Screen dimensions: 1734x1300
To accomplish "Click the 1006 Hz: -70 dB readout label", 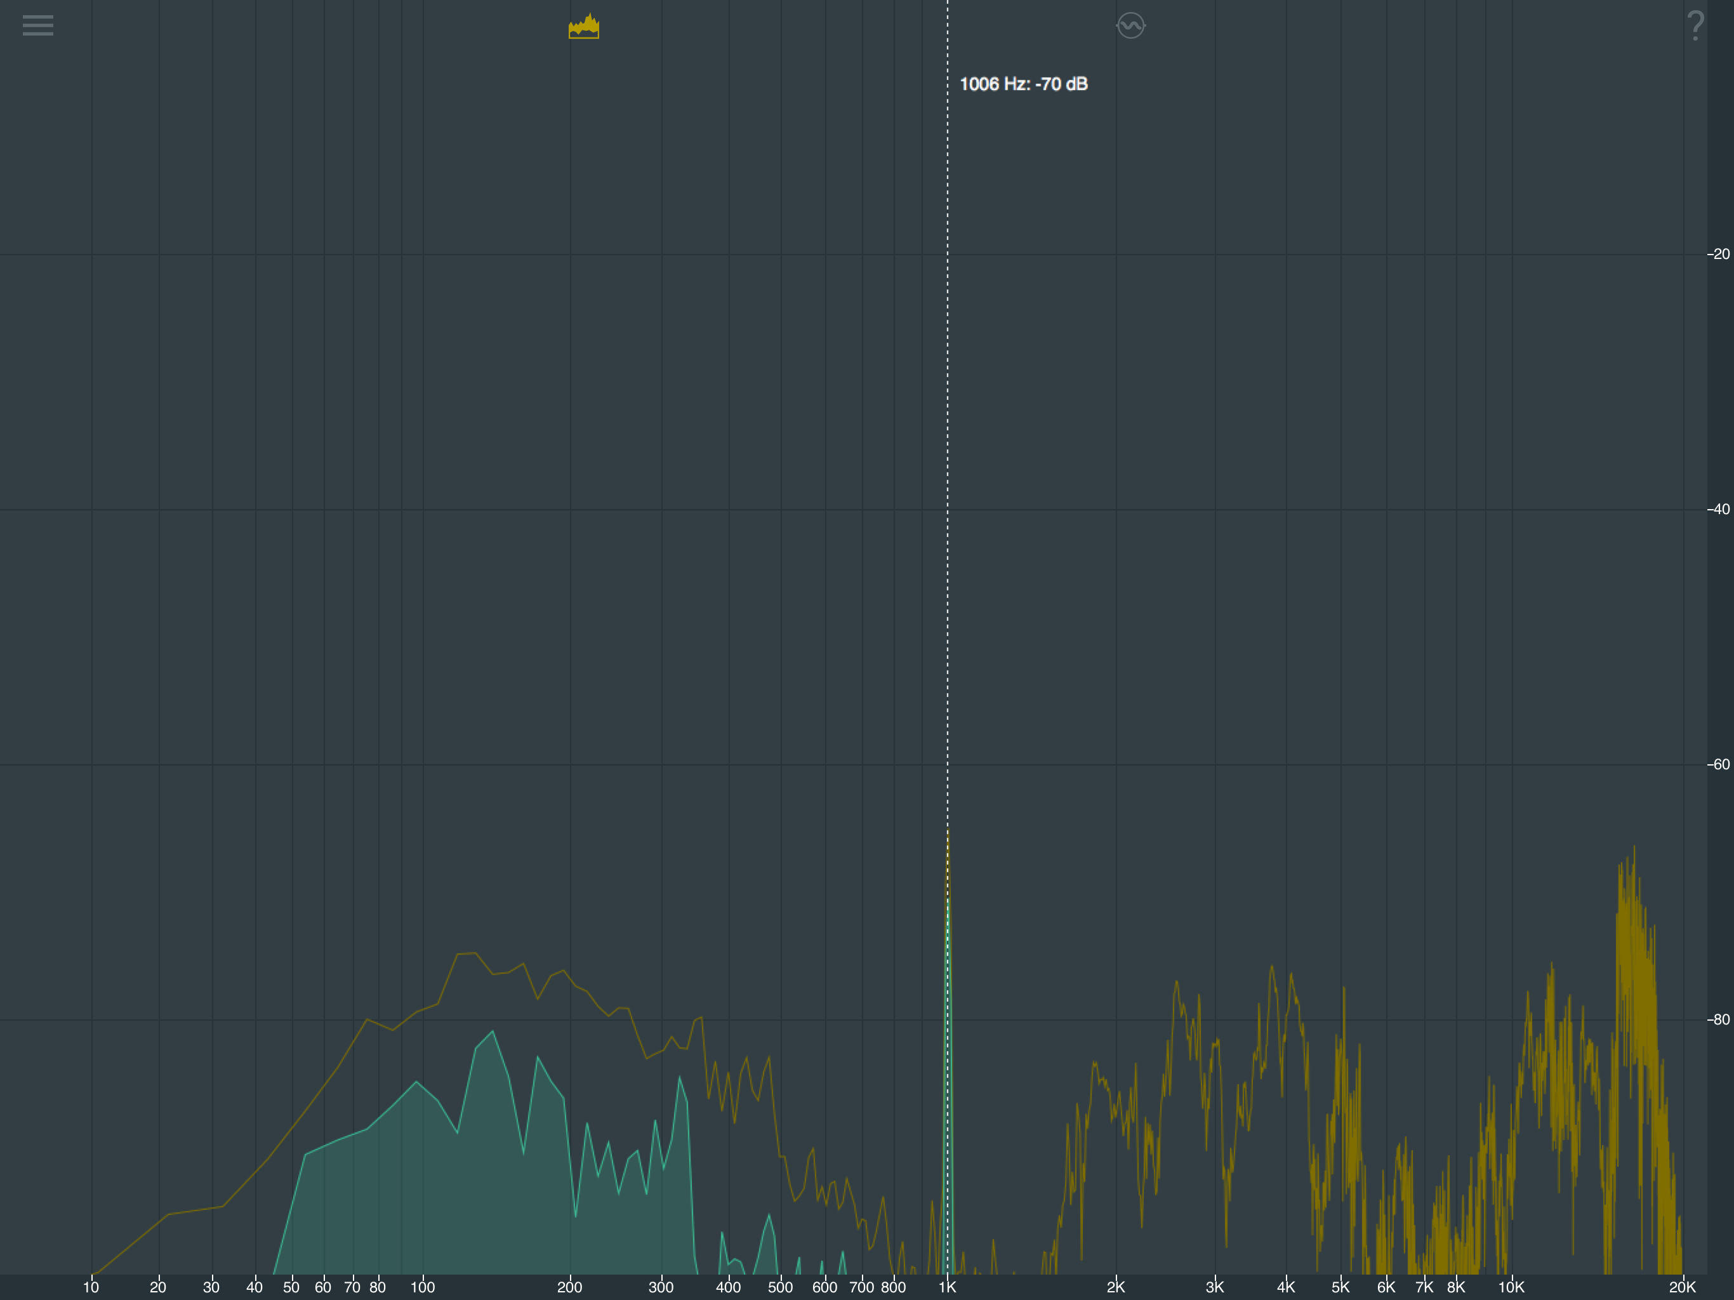I will 1023,84.
